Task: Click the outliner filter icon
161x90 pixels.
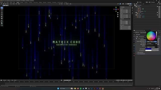Action: (x=158, y=4)
